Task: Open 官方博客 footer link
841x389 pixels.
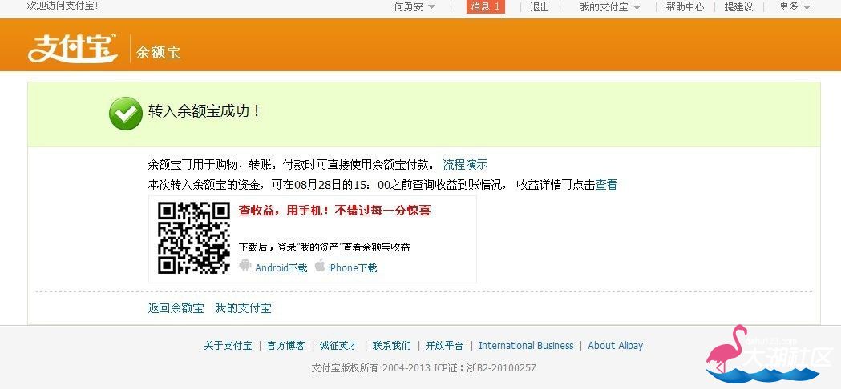Action: [286, 346]
